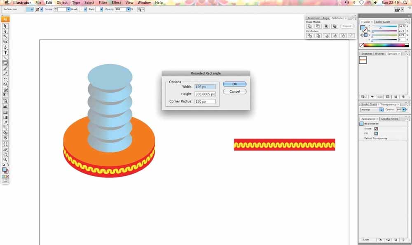Select the Warp tool

[x=5, y=90]
